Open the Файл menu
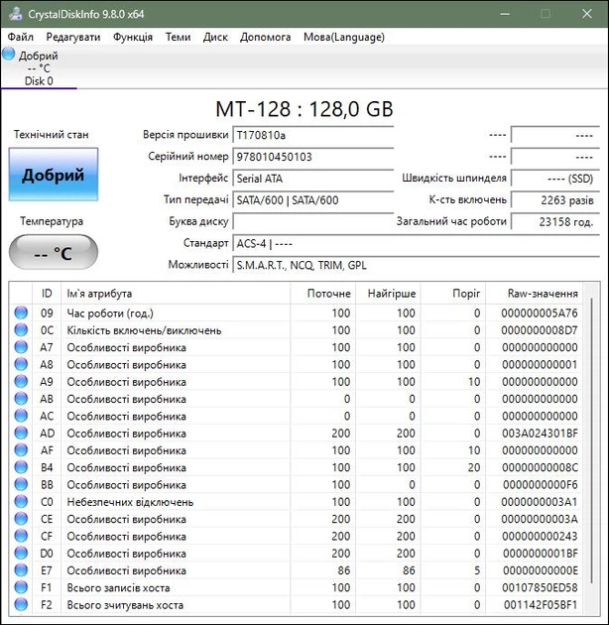Viewport: 609px width, 625px height. click(x=20, y=37)
